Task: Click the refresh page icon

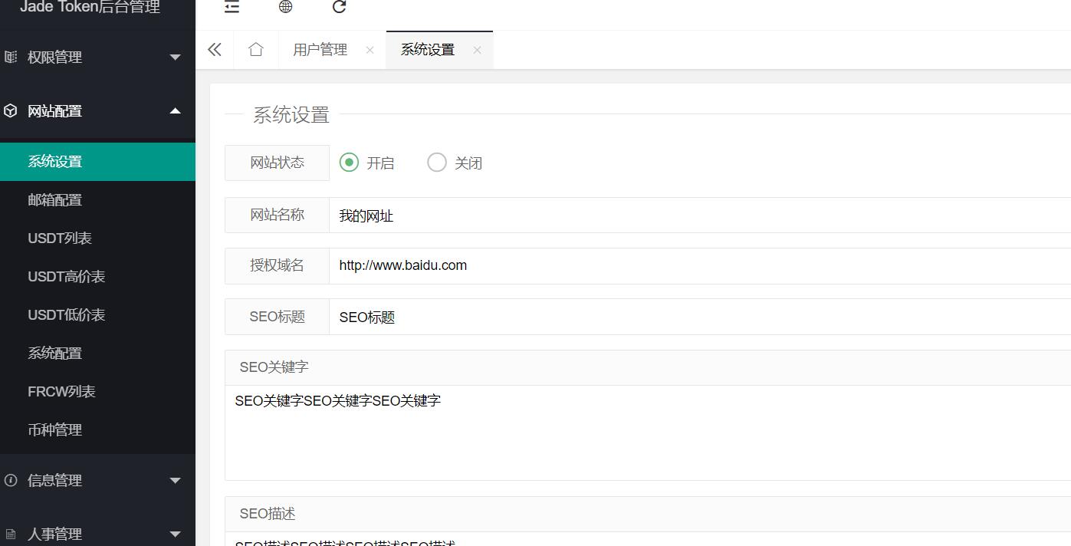Action: (339, 7)
